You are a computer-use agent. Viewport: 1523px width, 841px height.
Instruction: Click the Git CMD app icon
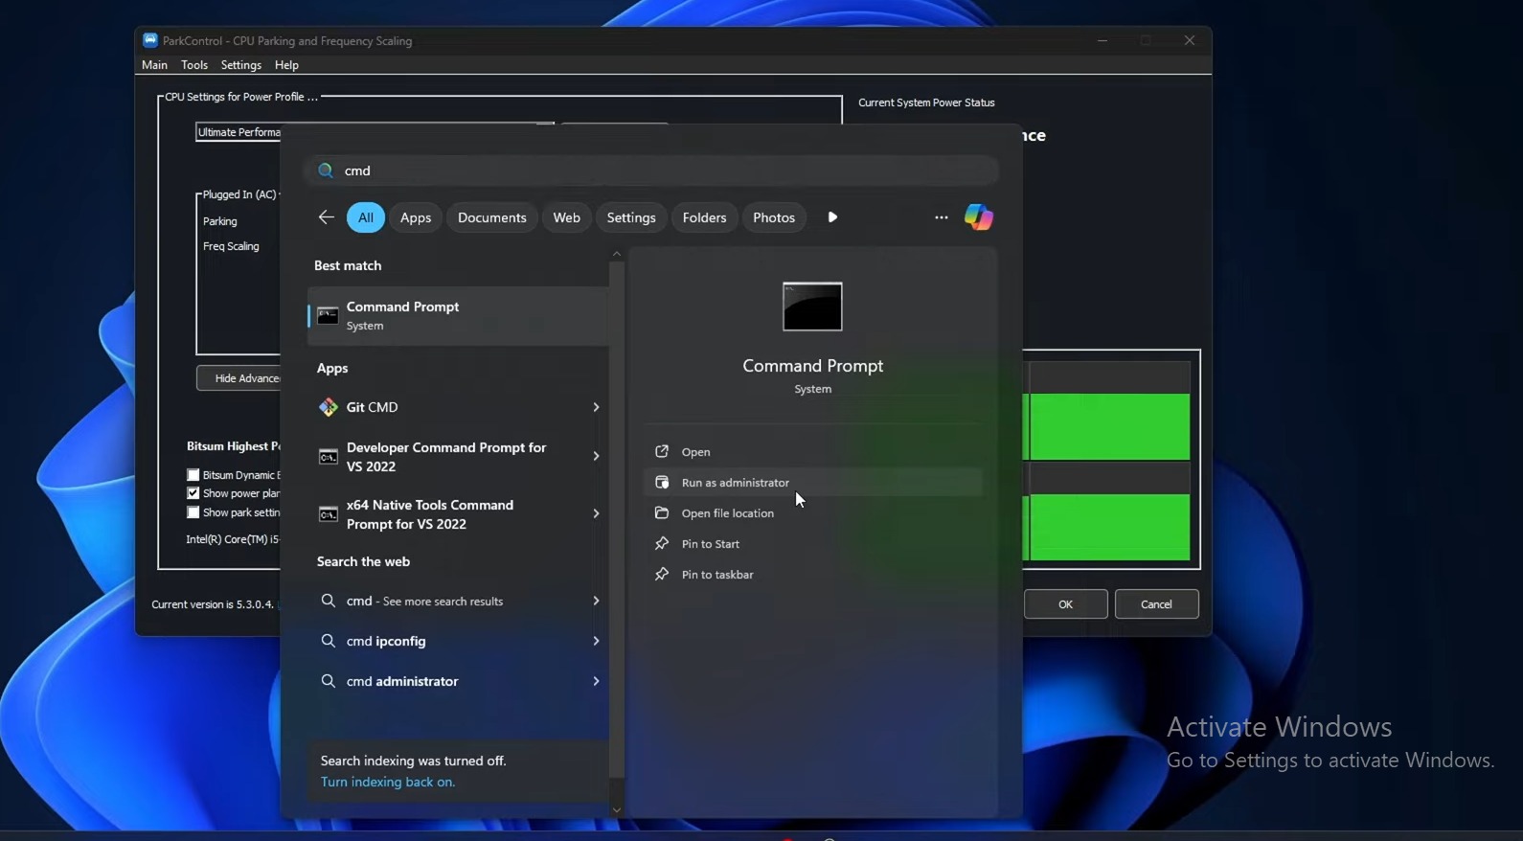(328, 407)
